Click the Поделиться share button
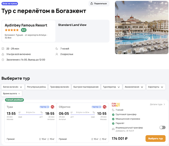Screen dimensions: 169x146 (x=99, y=4)
